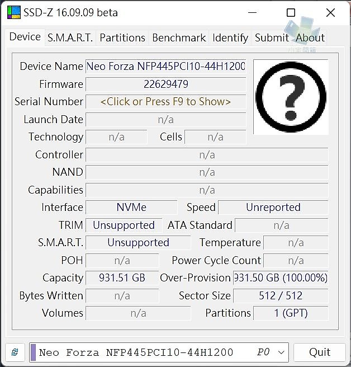Click the Launch Date n/a field
The image size is (351, 367).
(166, 120)
